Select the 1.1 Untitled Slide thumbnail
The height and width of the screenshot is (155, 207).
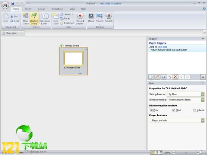click(x=74, y=59)
